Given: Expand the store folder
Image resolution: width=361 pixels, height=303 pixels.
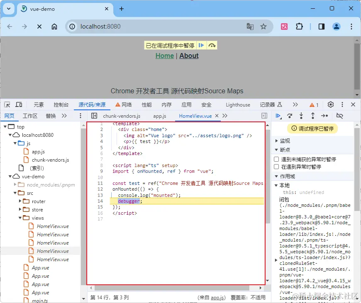Looking at the screenshot, I should (x=20, y=209).
